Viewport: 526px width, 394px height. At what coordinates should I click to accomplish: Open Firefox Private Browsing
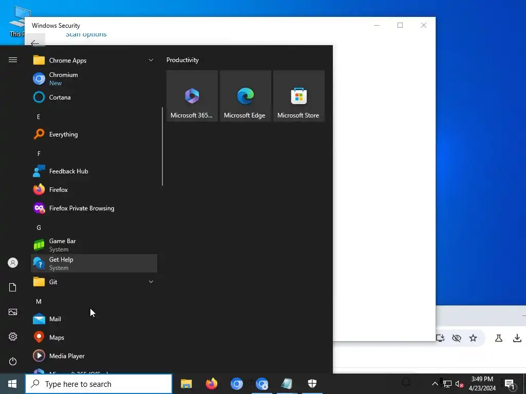(94, 208)
